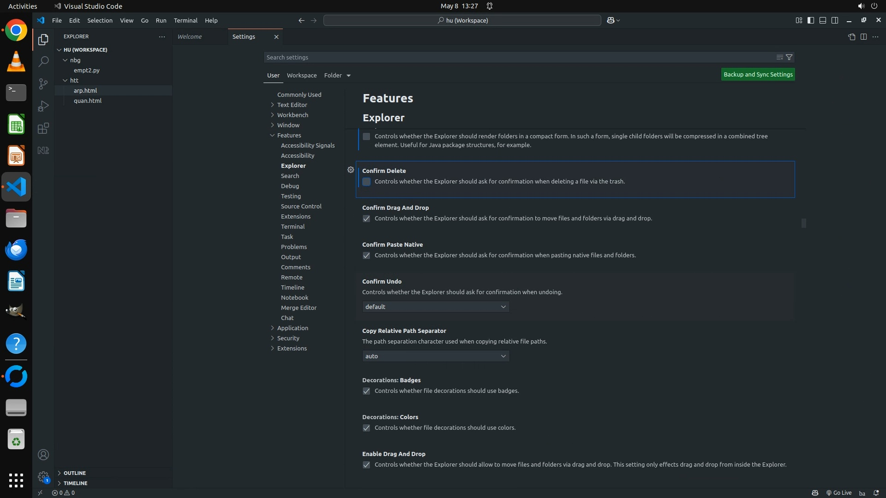Image resolution: width=886 pixels, height=498 pixels.
Task: Open the Search view in activity bar
Action: [x=43, y=61]
